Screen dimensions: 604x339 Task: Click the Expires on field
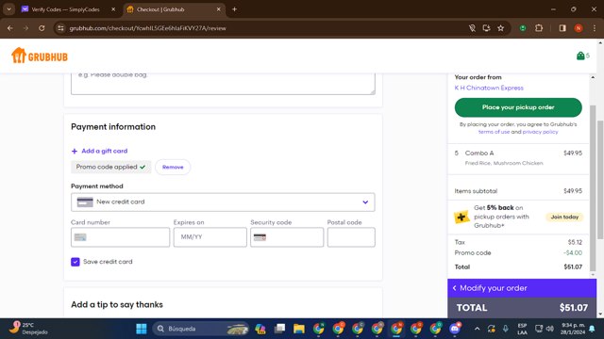[x=210, y=237]
